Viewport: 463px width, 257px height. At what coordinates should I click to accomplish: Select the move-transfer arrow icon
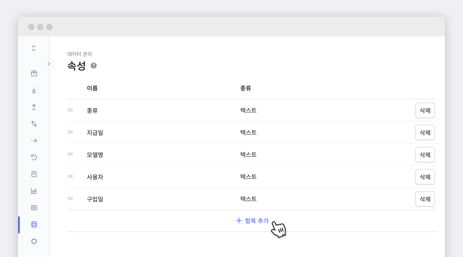point(34,140)
